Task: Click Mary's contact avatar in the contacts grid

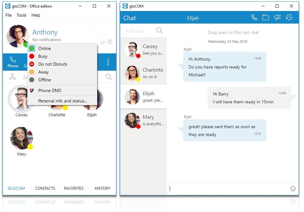Action: tap(22, 138)
